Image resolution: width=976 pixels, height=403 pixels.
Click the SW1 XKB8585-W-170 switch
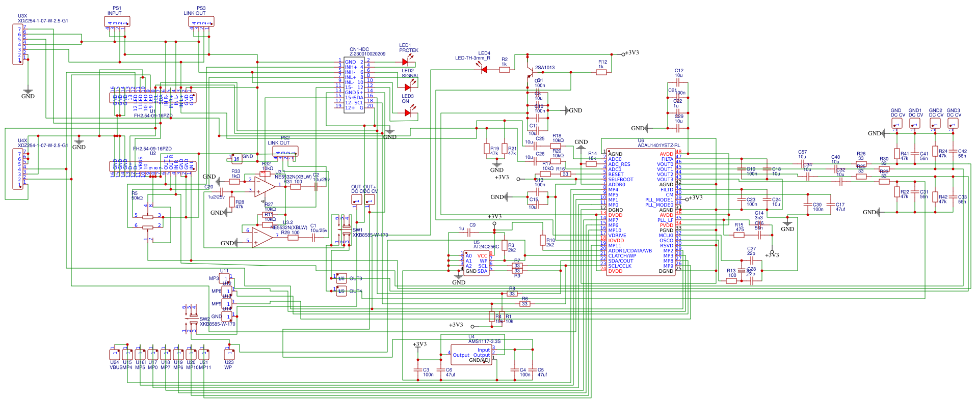342,231
